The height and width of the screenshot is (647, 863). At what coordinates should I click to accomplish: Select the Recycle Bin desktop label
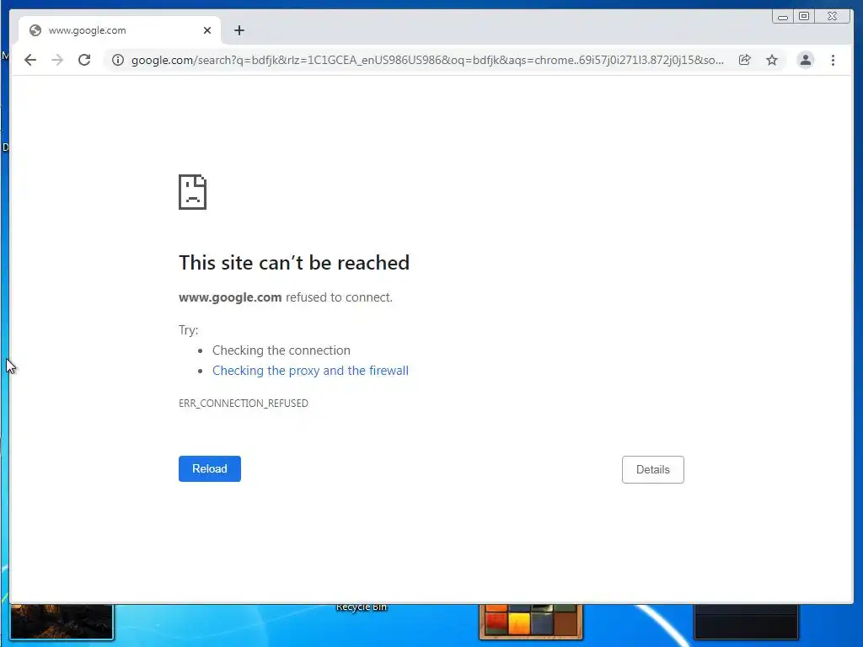tap(362, 607)
